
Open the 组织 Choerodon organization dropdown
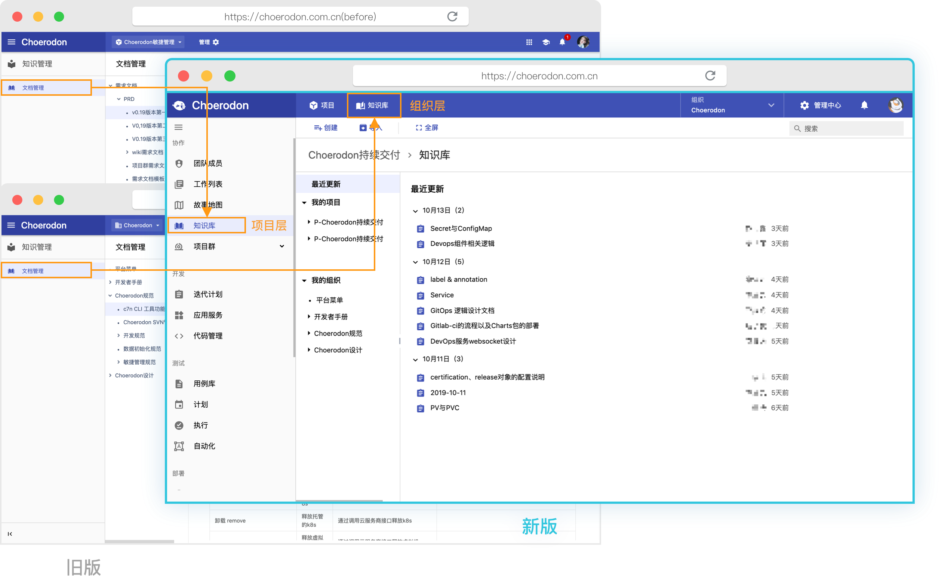732,105
